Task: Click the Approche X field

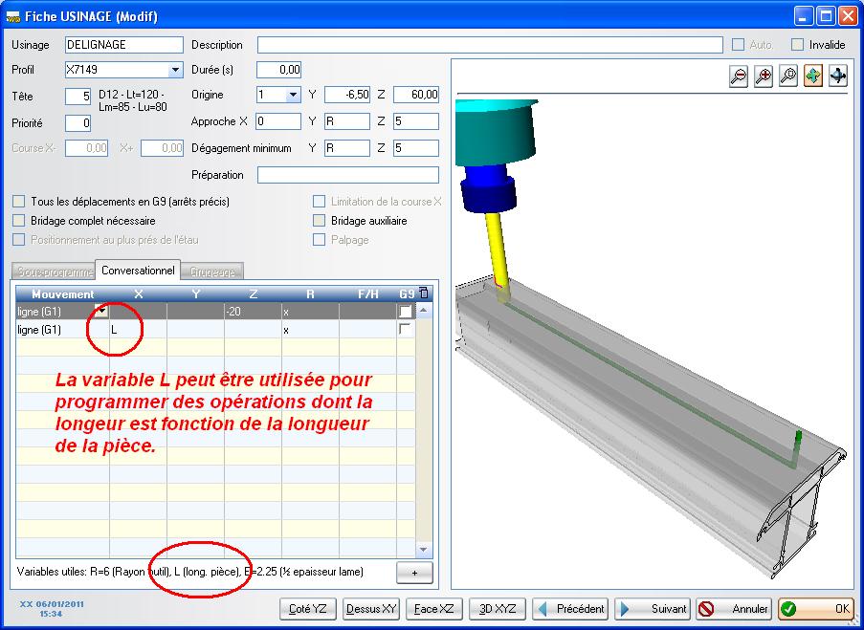Action: tap(278, 121)
